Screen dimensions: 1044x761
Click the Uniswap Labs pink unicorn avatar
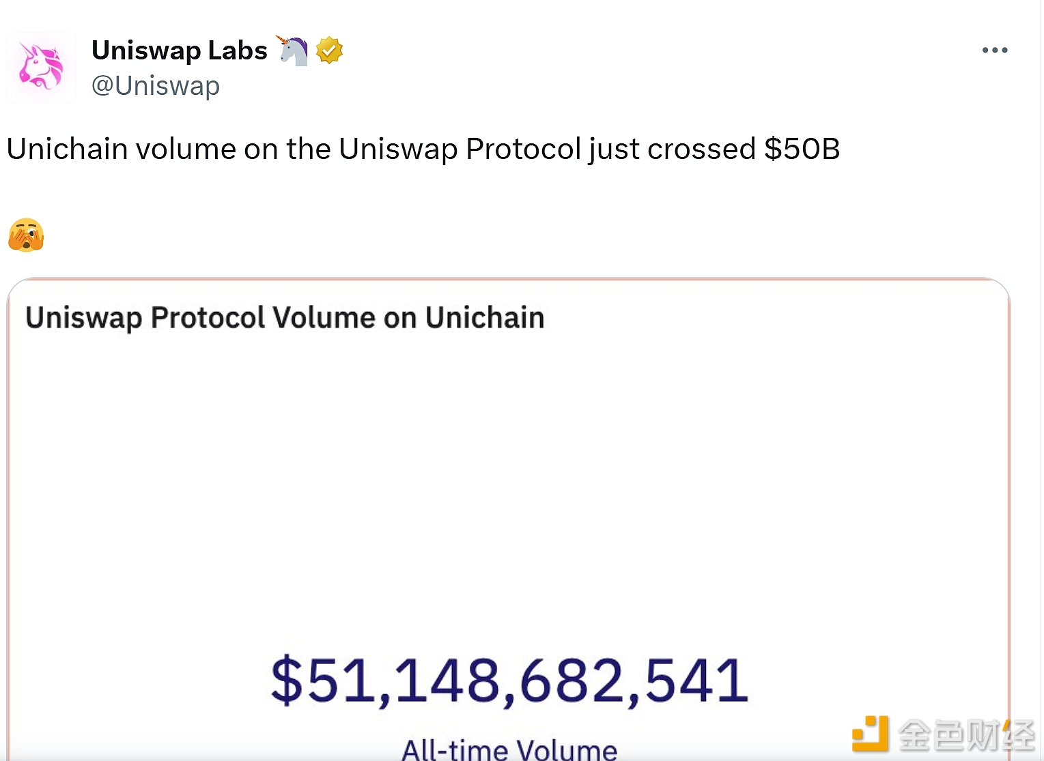pyautogui.click(x=41, y=67)
